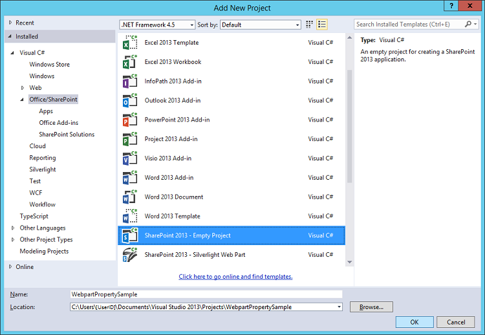Click link to find templates online
This screenshot has width=485, height=335.
[x=235, y=277]
